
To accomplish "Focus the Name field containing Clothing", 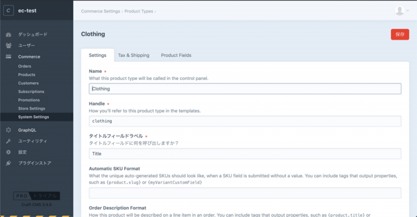I will [245, 88].
